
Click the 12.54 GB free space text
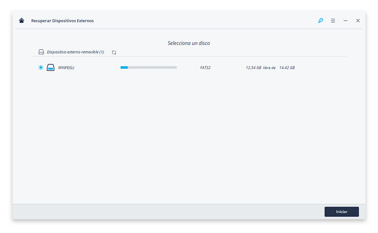click(x=253, y=68)
